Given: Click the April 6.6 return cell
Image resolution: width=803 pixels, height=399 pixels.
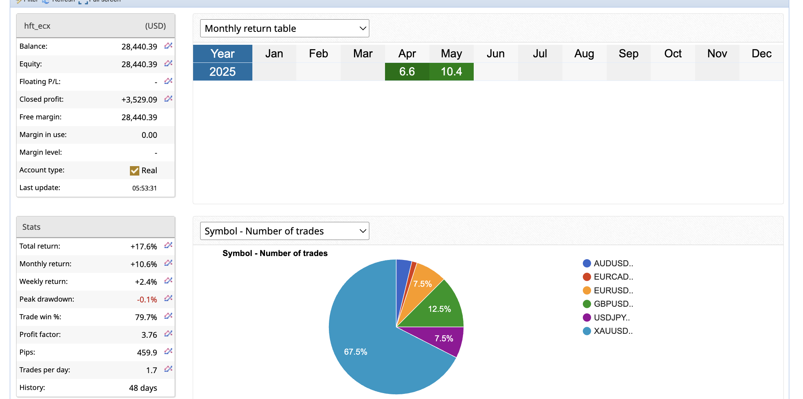Looking at the screenshot, I should click(407, 71).
